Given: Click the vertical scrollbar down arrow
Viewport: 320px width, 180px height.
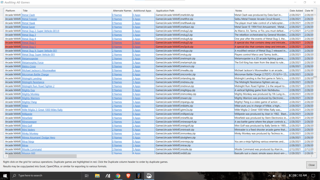Looking at the screenshot, I should coord(315,152).
